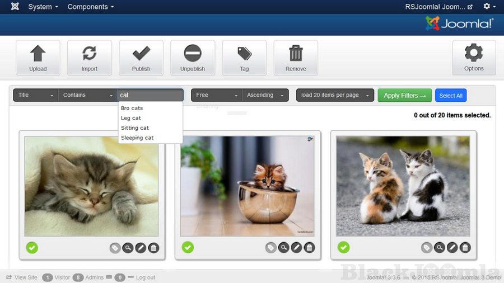
Task: Click the Tag icon in the toolbar
Action: (x=244, y=58)
